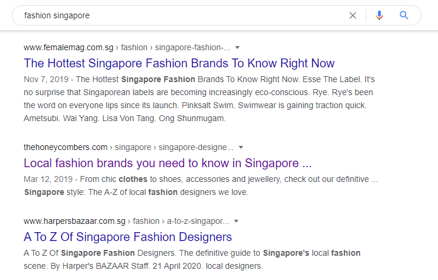Open 'Local fashion brands you need to know' result
The height and width of the screenshot is (280, 438).
tap(168, 163)
